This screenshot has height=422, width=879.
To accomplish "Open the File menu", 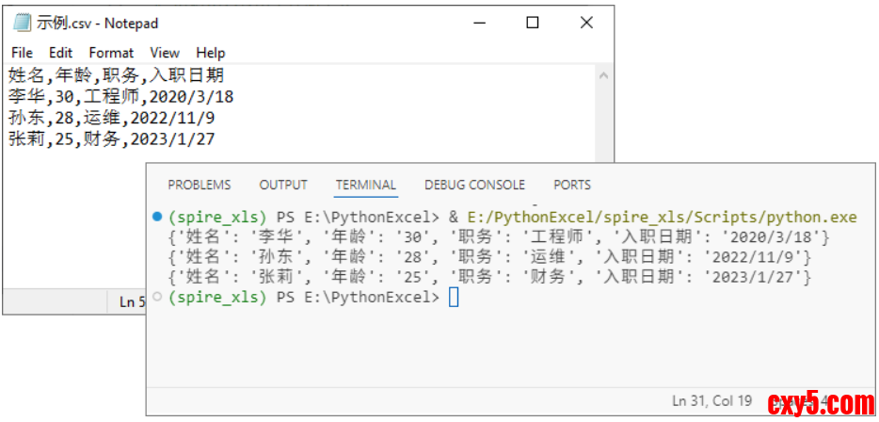I will (x=22, y=53).
